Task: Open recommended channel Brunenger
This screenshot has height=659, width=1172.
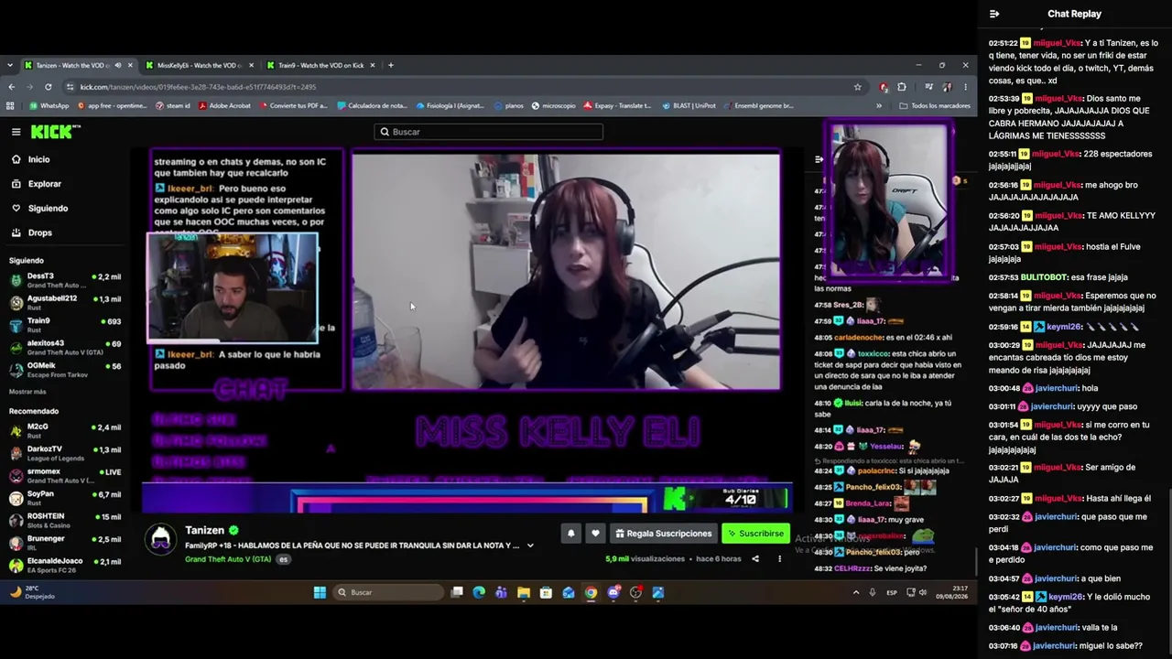Action: coord(64,544)
